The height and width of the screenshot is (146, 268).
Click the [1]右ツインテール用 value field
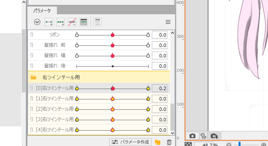160,99
